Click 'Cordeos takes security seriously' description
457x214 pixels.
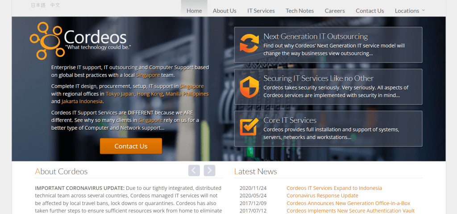point(336,91)
